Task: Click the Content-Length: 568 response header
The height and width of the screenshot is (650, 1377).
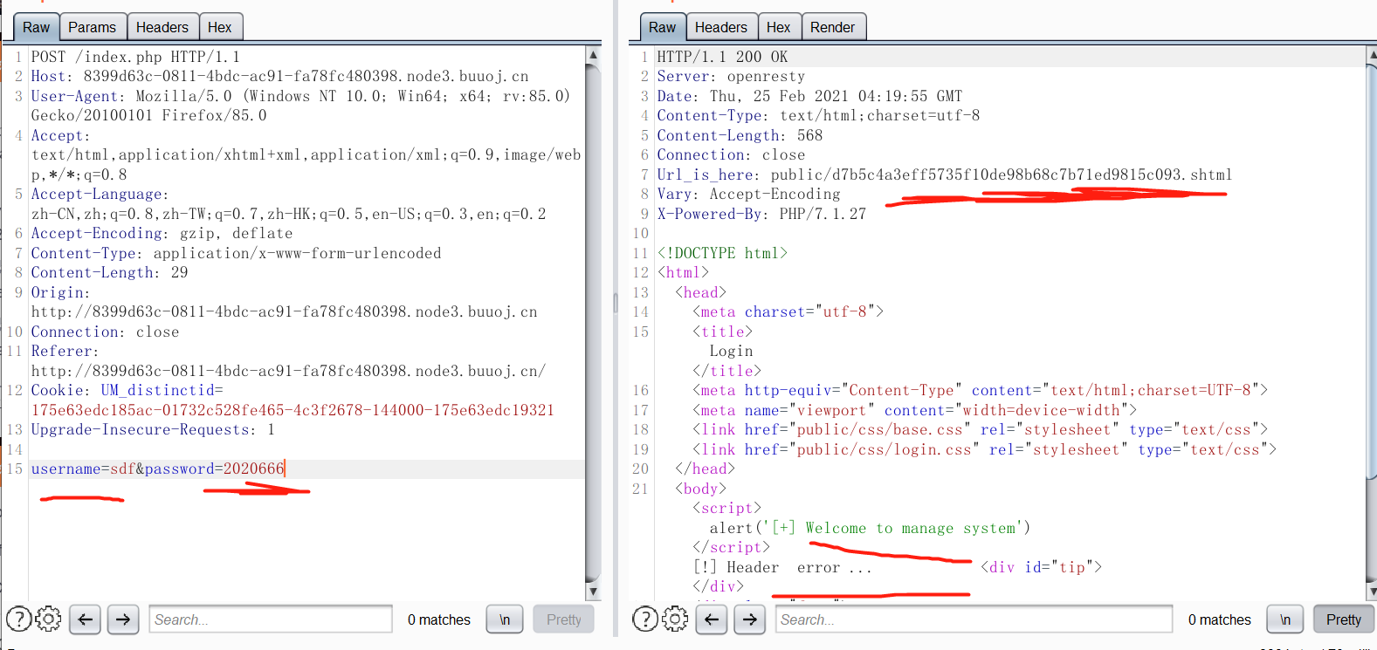Action: 740,135
